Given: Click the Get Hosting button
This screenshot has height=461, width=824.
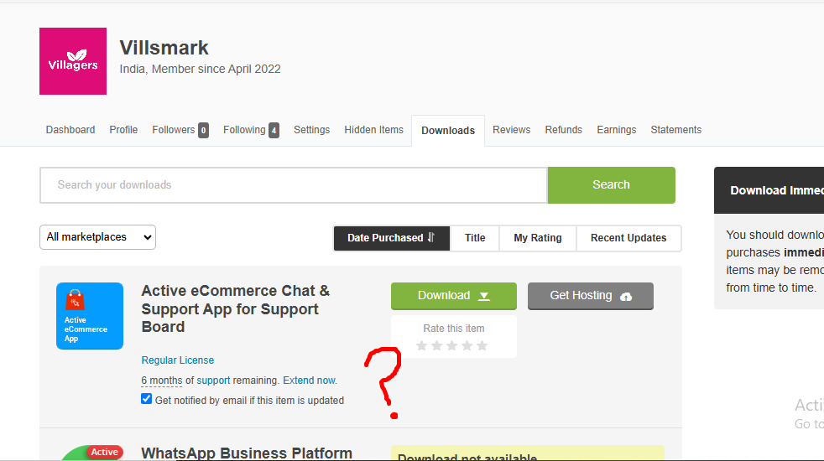Looking at the screenshot, I should tap(591, 296).
